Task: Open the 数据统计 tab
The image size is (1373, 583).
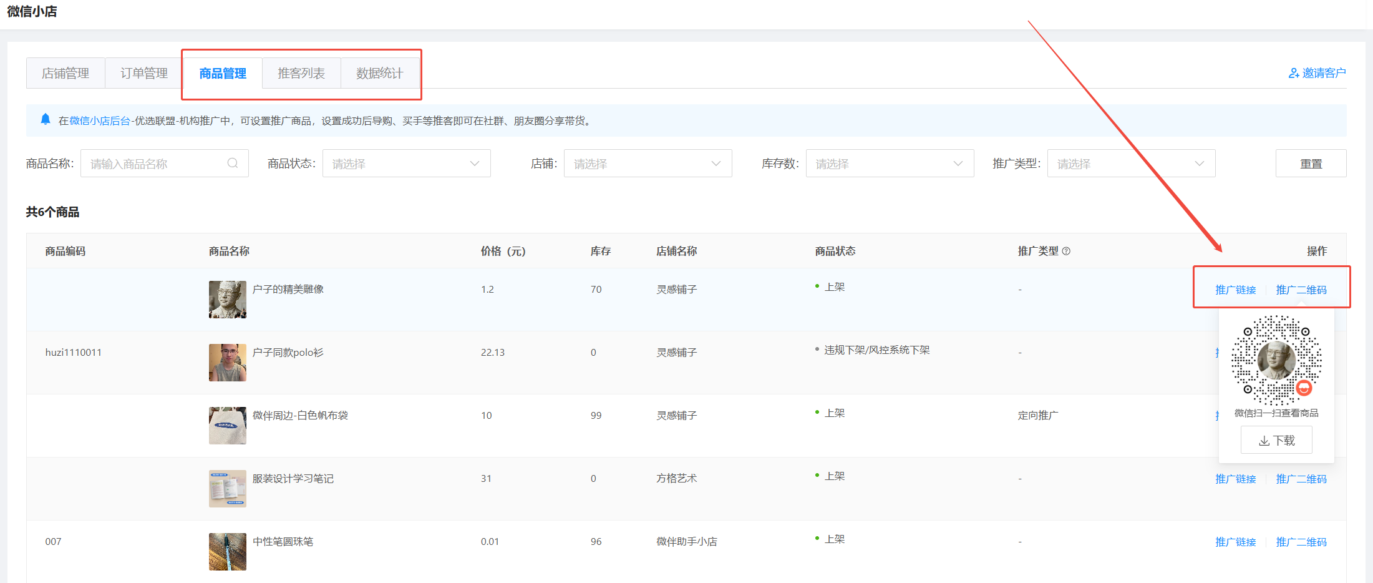Action: (379, 74)
